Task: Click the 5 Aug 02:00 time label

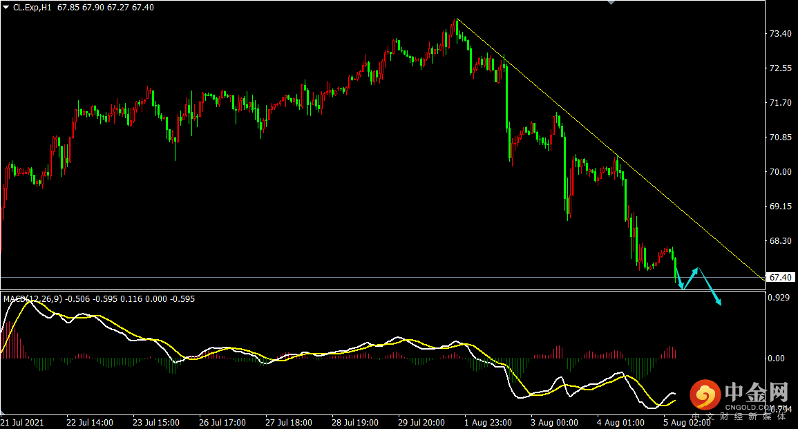Action: (x=687, y=422)
